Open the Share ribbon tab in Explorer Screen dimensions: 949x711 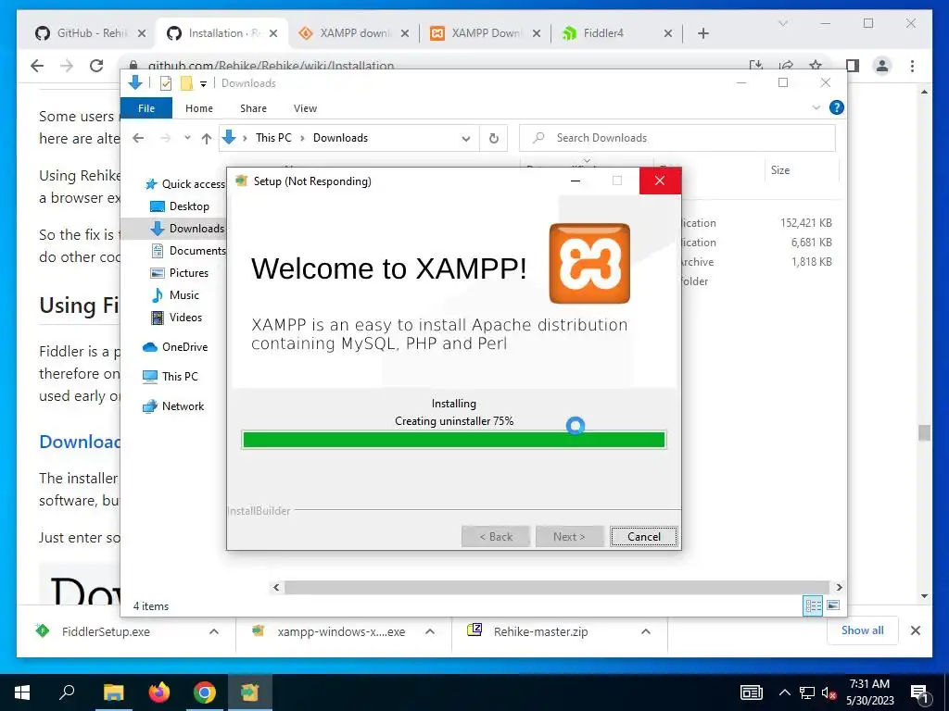coord(253,108)
